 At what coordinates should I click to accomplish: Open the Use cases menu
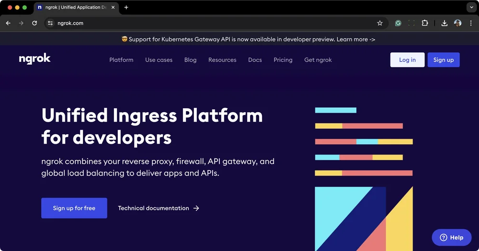pyautogui.click(x=159, y=60)
